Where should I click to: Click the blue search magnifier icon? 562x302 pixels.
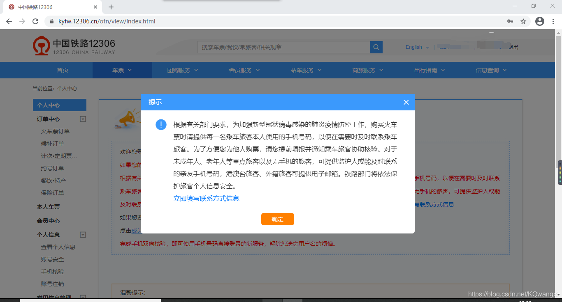376,47
